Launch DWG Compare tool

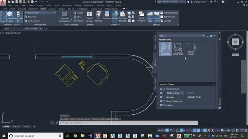pos(90,17)
